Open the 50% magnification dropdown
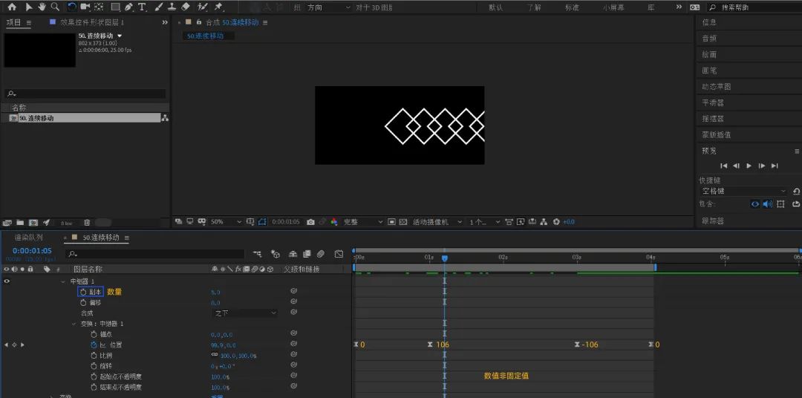 coord(226,222)
